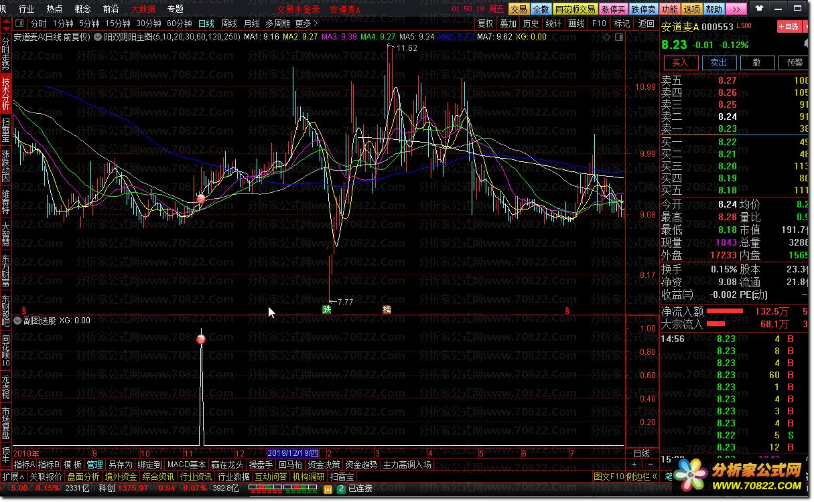Open the 选项 button
The image size is (814, 502).
click(x=691, y=9)
